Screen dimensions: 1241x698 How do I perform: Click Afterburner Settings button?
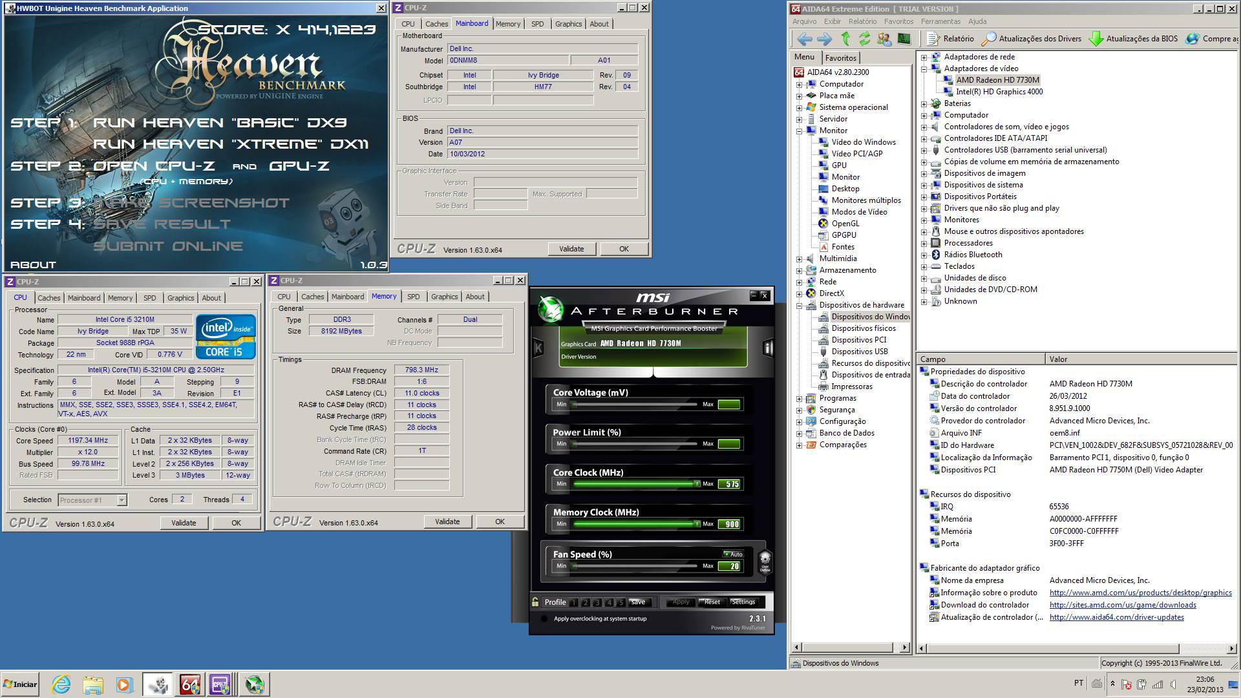[743, 602]
